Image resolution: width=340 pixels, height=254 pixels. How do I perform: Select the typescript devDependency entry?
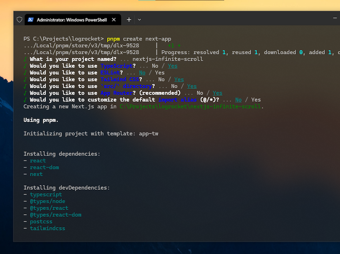46,194
